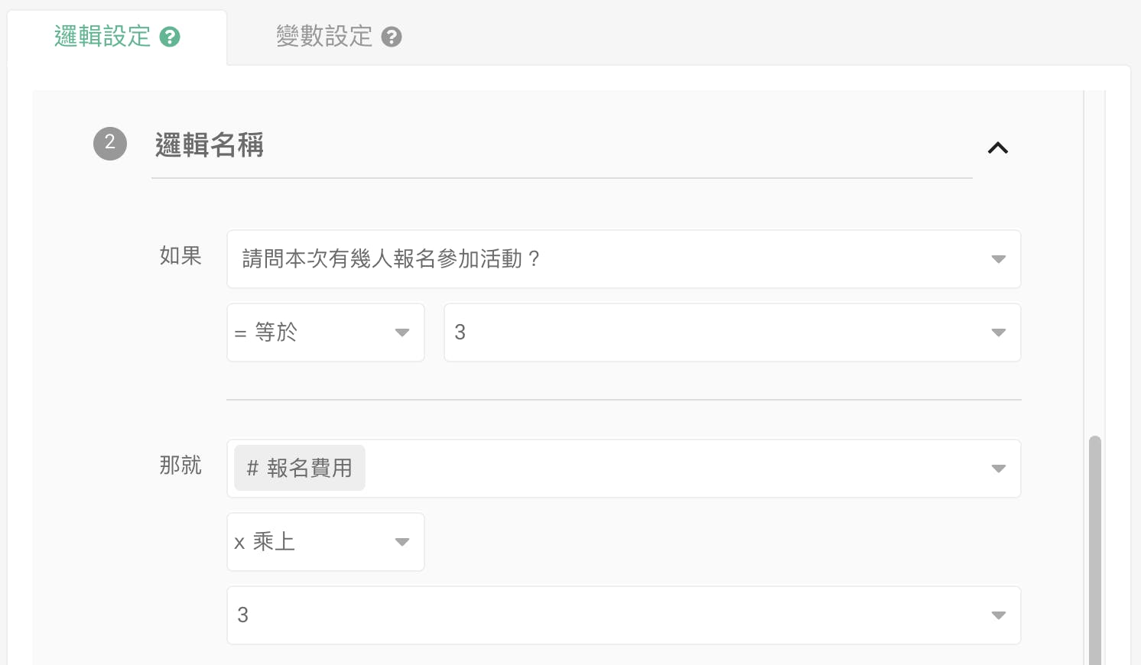
Task: Click arrow icon in 等於 dropdown
Action: 402,332
